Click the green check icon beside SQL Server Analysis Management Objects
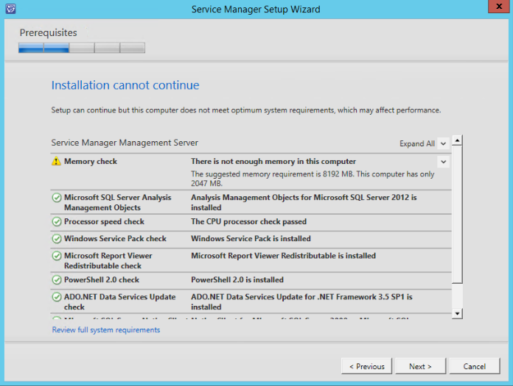Image resolution: width=513 pixels, height=386 pixels. 57,198
